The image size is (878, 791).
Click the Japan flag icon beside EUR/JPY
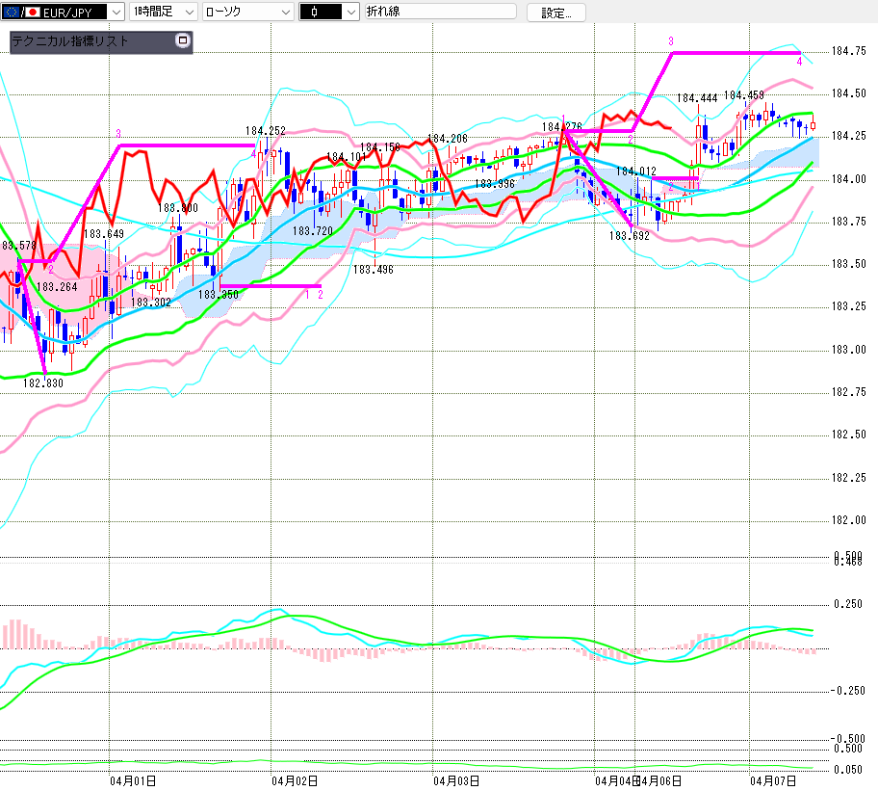pyautogui.click(x=32, y=12)
